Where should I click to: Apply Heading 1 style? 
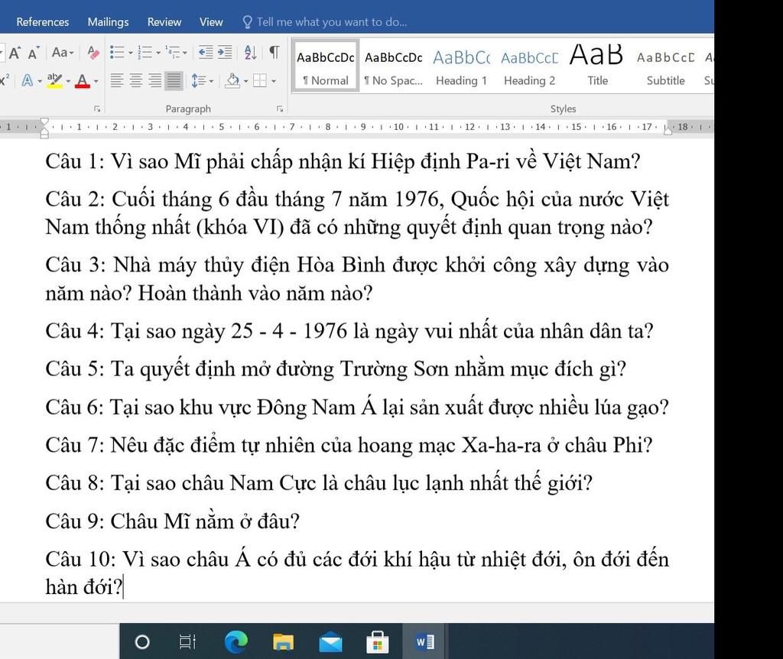pos(461,66)
